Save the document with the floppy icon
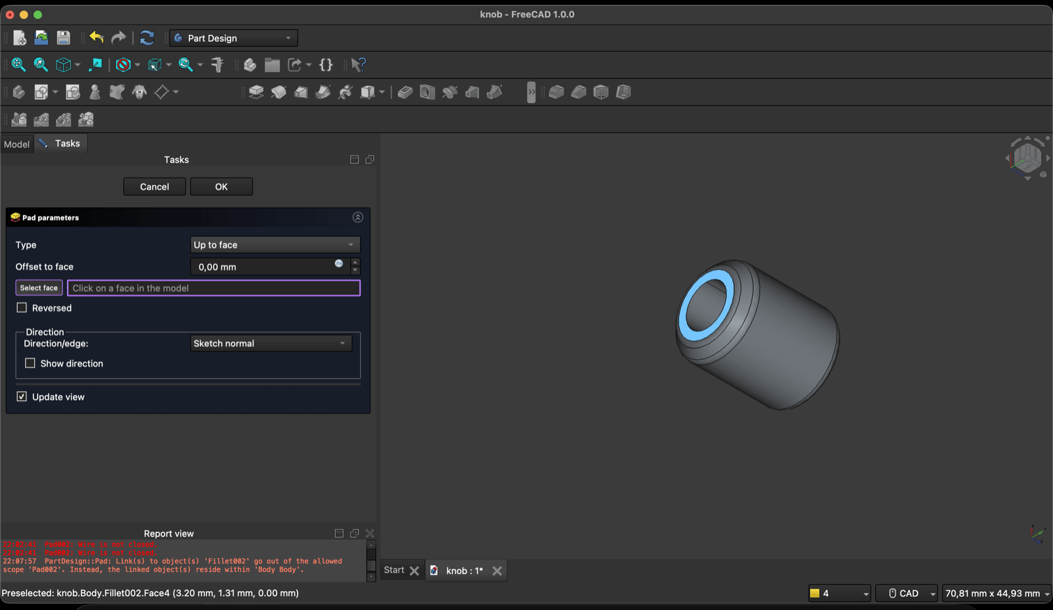1053x610 pixels. click(x=63, y=38)
